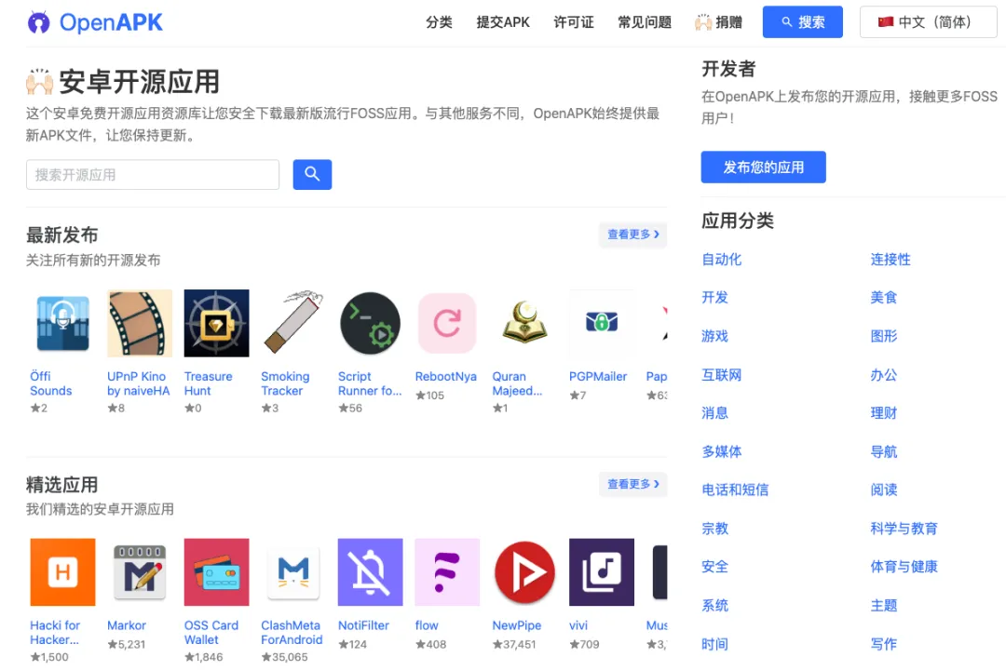Open the 导航 category
This screenshot has height=671, width=1006.
pos(883,451)
